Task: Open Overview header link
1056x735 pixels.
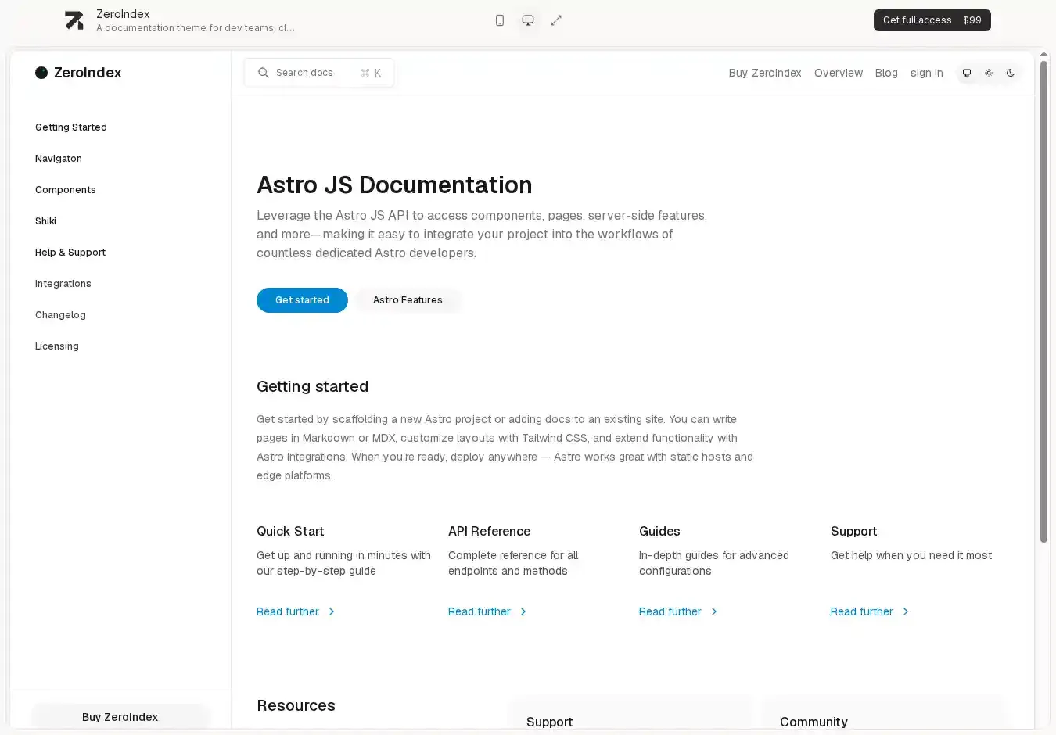Action: click(839, 73)
